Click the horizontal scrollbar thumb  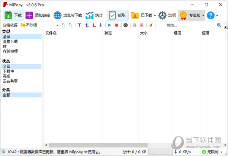pos(98,145)
